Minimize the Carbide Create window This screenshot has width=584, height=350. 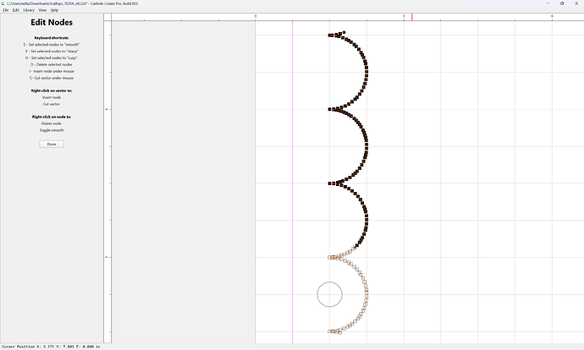pos(548,3)
